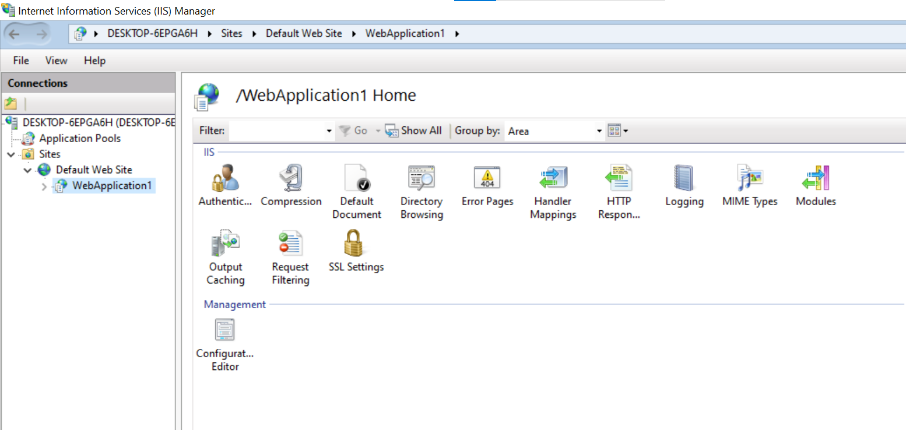The width and height of the screenshot is (906, 430).
Task: Open the Go button dropdown arrow
Action: pos(378,131)
